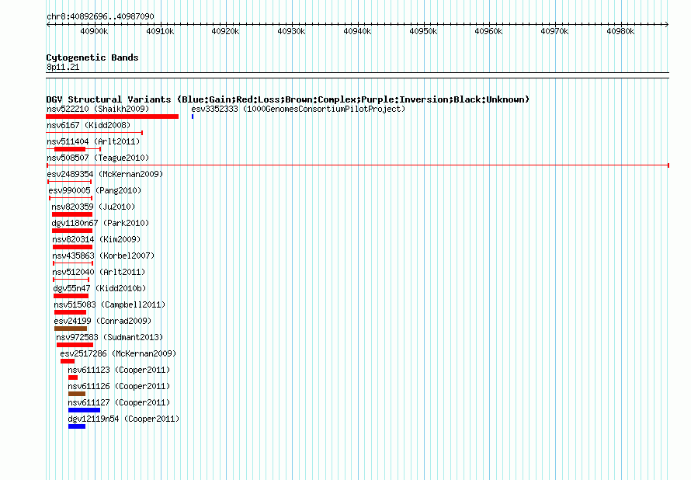The image size is (691, 480).
Task: Select the dgv1180n67 (Park2010) label
Action: (100, 223)
